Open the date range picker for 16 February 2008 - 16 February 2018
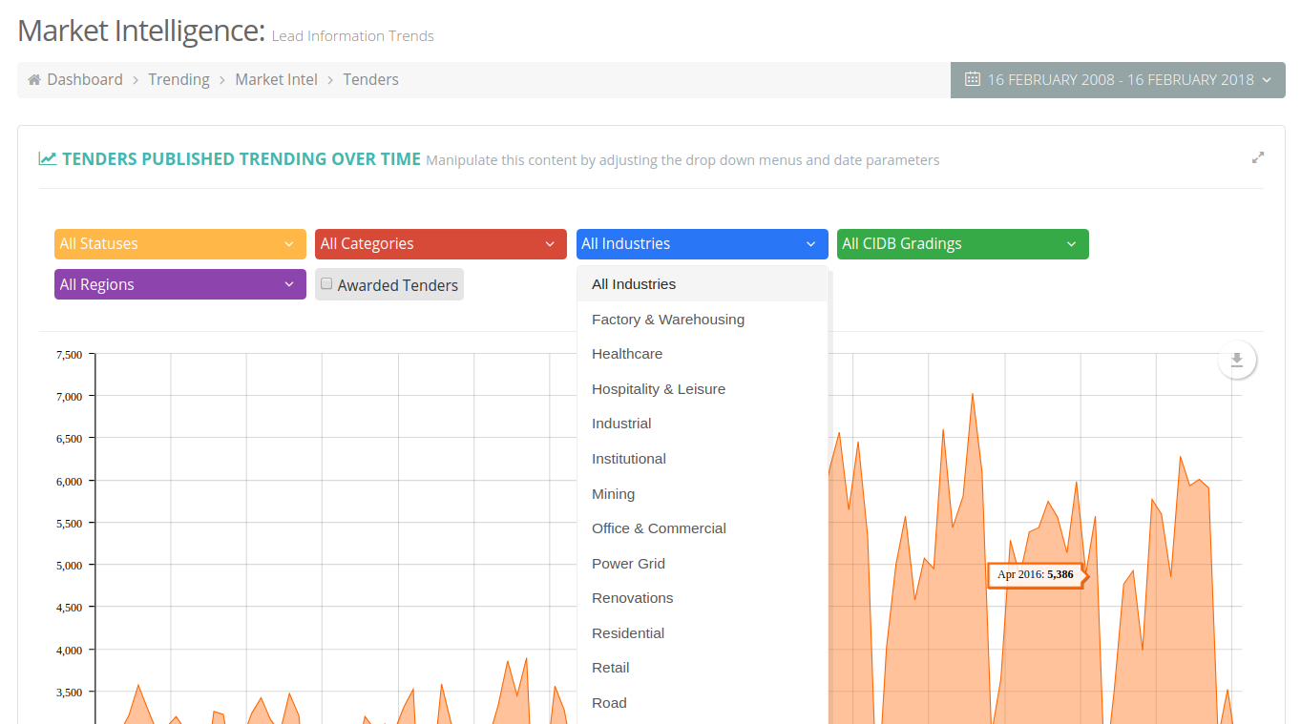 pos(1118,80)
